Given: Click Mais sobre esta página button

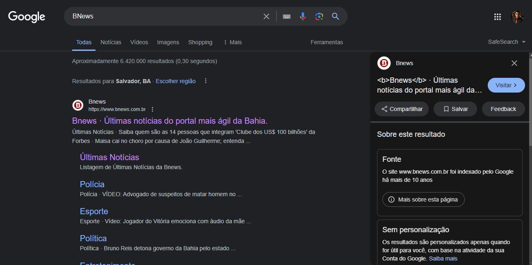Looking at the screenshot, I should coord(423,199).
